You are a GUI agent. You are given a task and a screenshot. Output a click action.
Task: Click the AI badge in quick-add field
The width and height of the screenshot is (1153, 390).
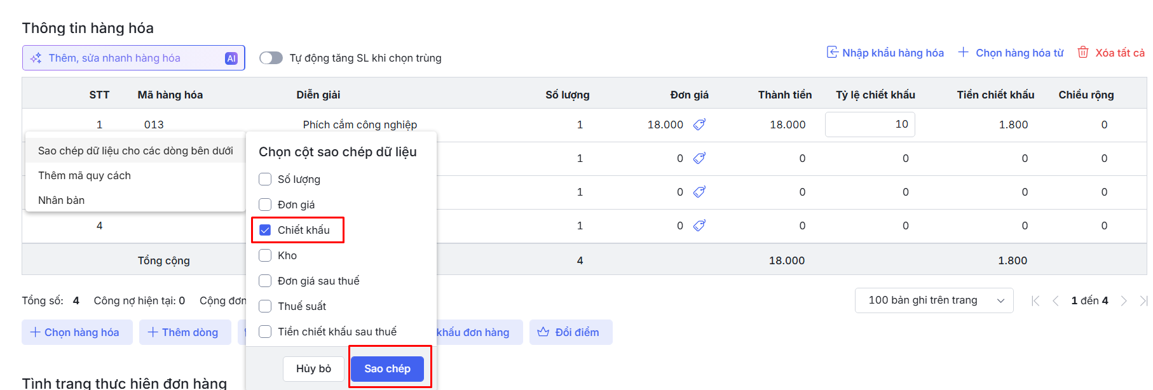coord(231,58)
